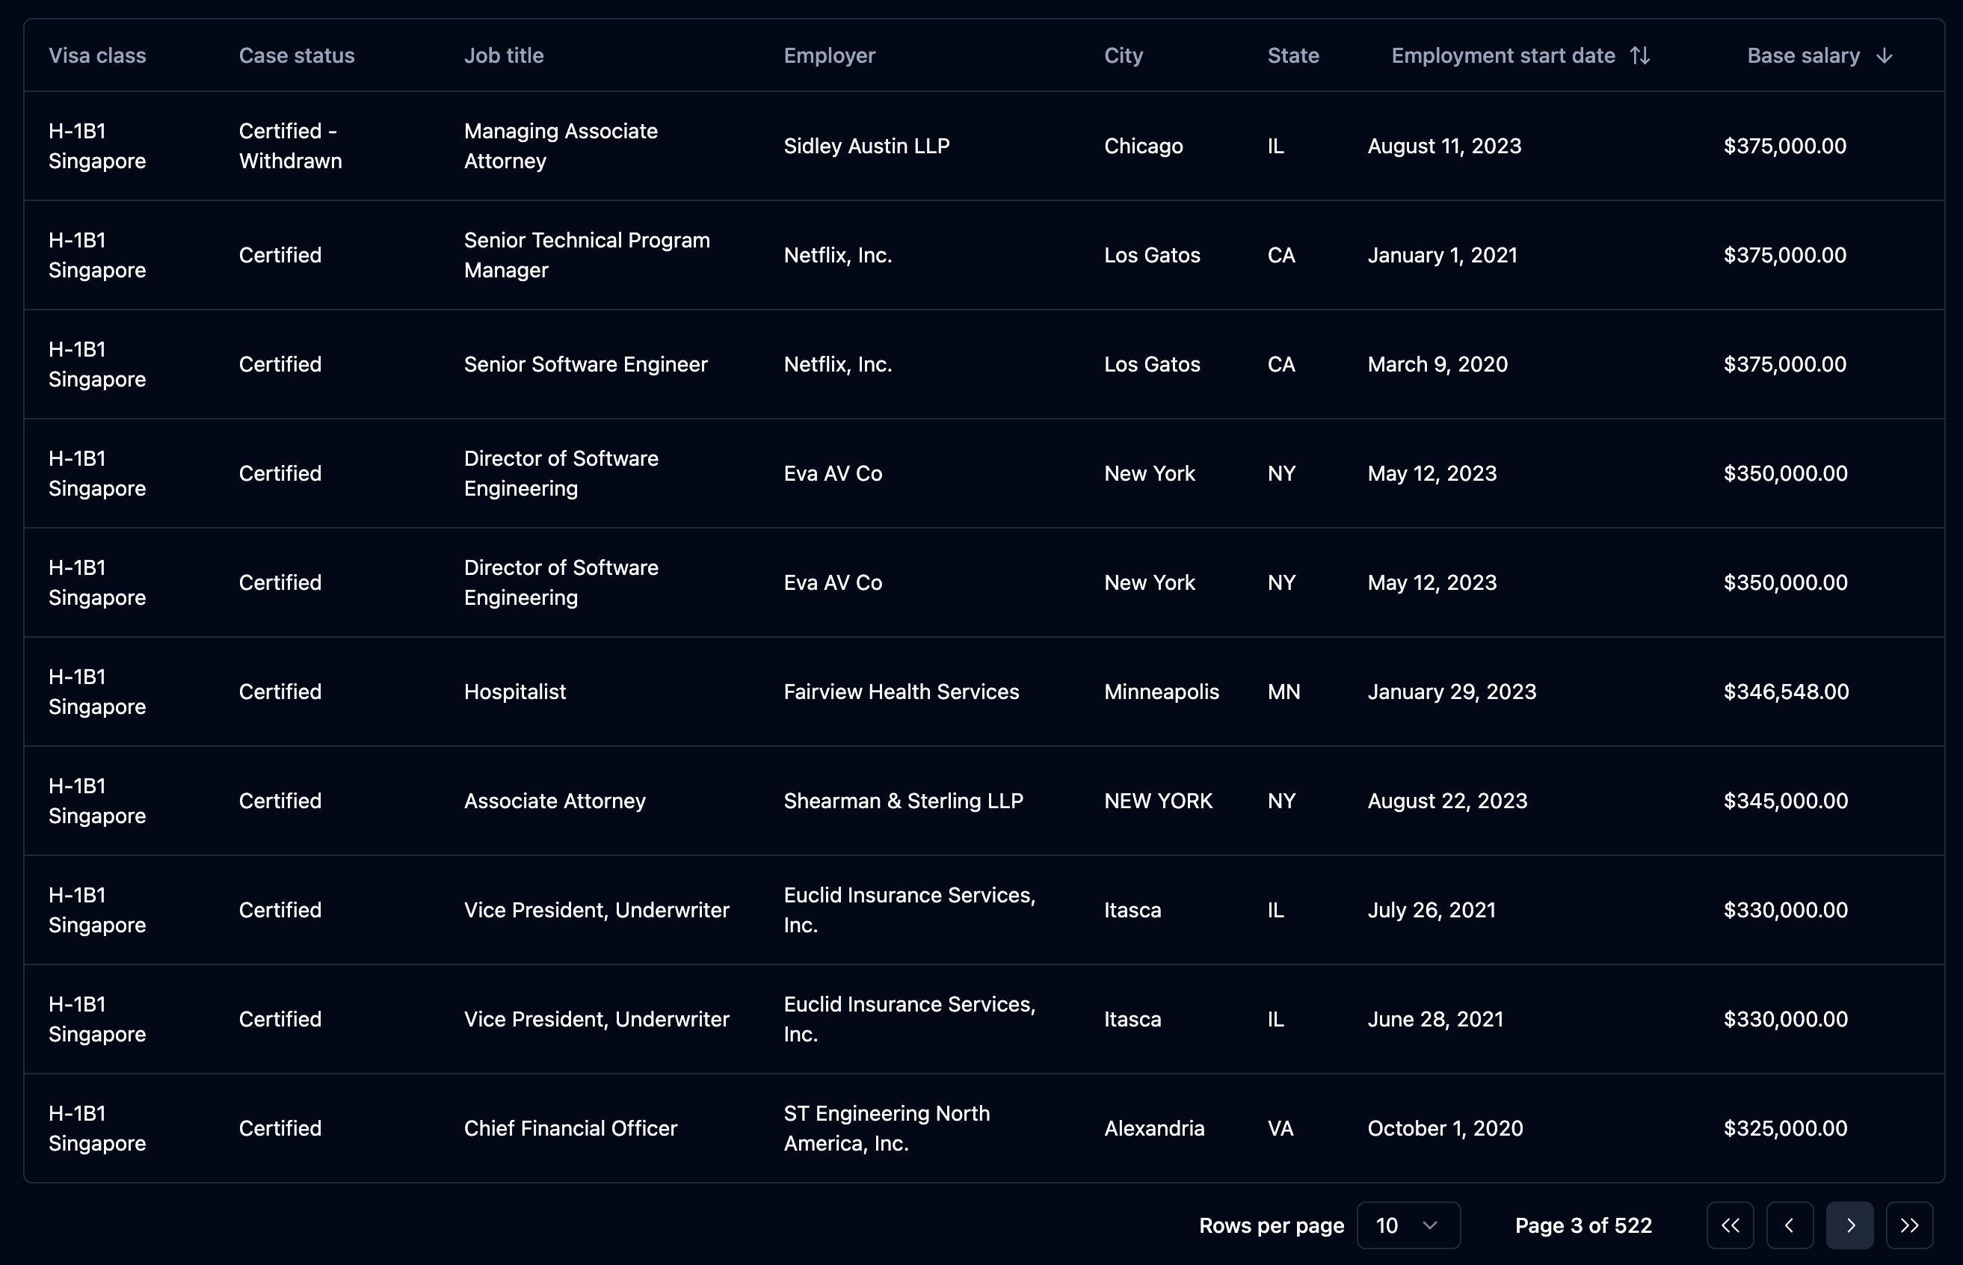Click Minneapolis city cell
Screen dimensions: 1963x1265
pyautogui.click(x=1162, y=692)
